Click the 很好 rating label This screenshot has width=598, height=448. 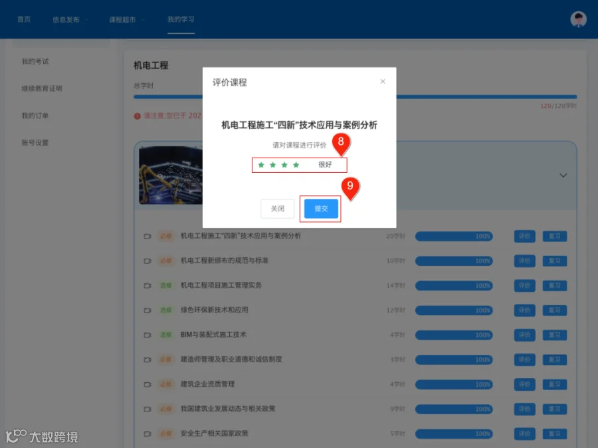click(x=325, y=164)
